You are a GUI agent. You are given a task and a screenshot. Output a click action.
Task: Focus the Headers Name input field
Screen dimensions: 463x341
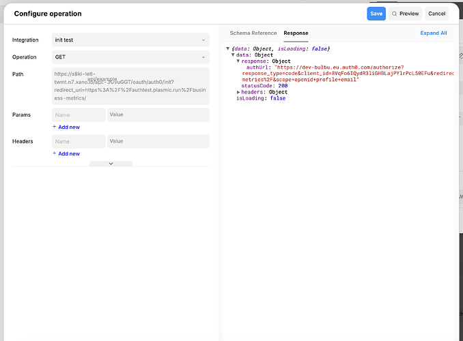[x=79, y=141]
